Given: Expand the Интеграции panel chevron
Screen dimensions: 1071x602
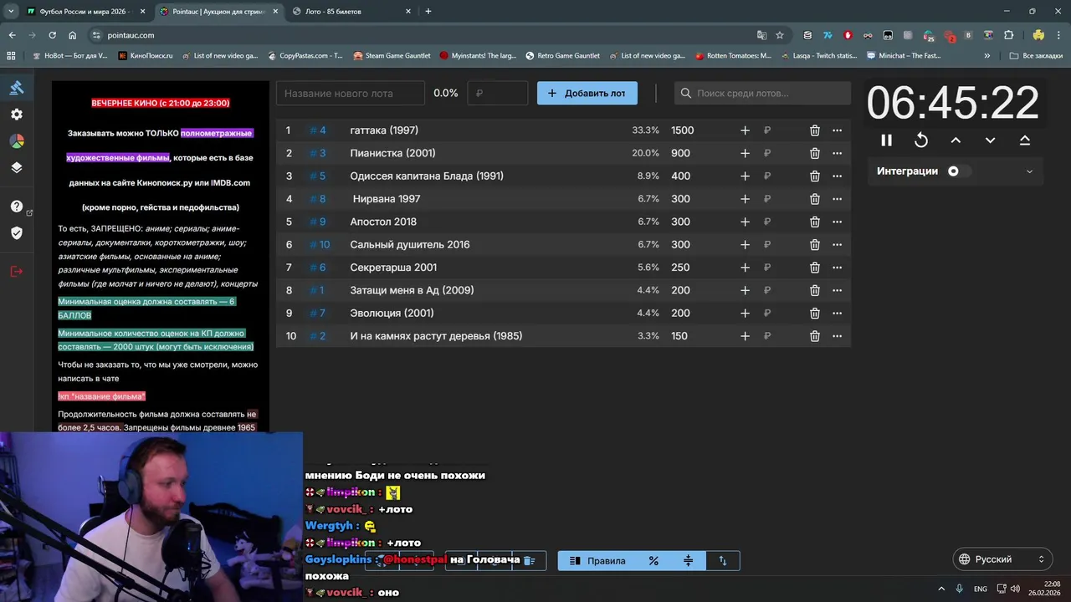Looking at the screenshot, I should pyautogui.click(x=1029, y=171).
